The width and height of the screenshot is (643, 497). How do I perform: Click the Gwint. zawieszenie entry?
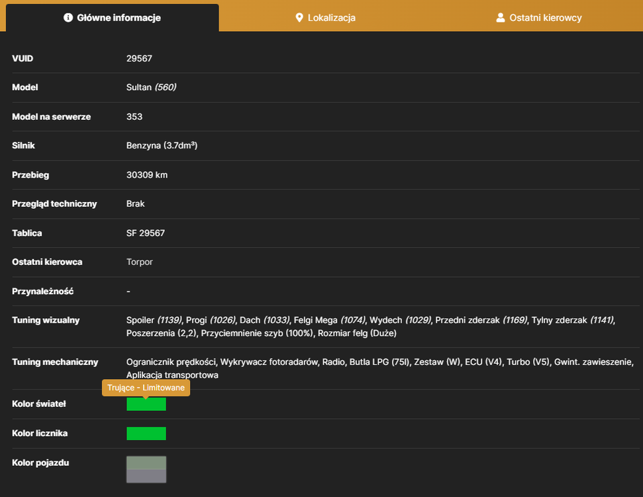coord(594,362)
